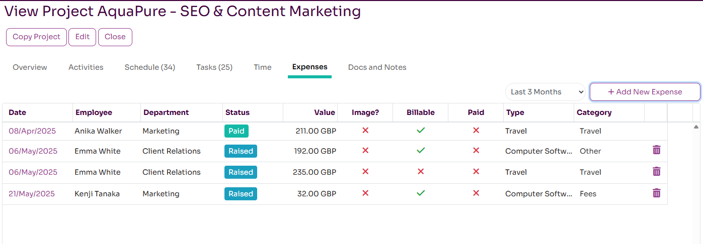Switch to the Overview tab
Image resolution: width=703 pixels, height=244 pixels.
(x=30, y=67)
